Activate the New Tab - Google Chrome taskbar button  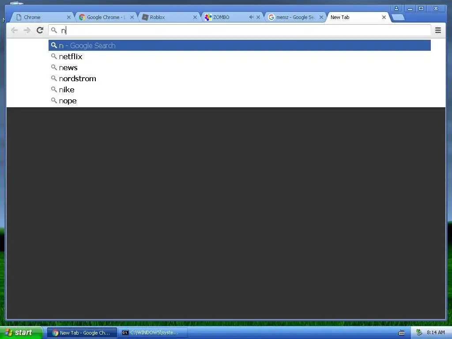pyautogui.click(x=82, y=333)
